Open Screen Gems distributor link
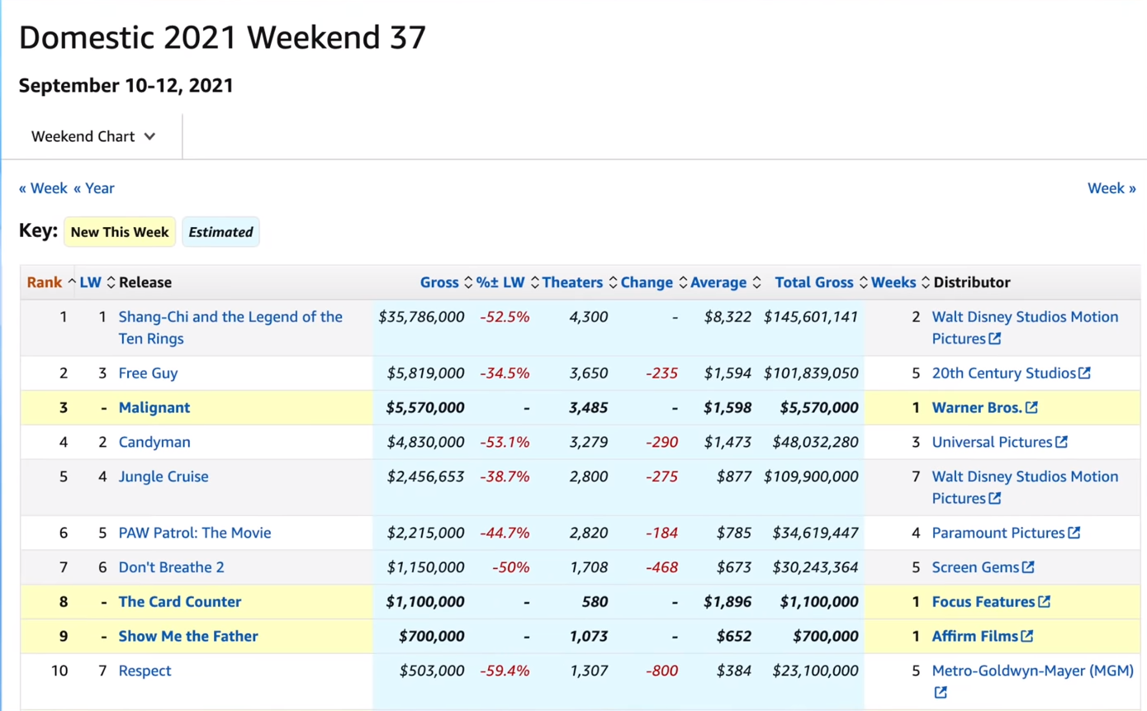This screenshot has width=1147, height=711. 976,567
